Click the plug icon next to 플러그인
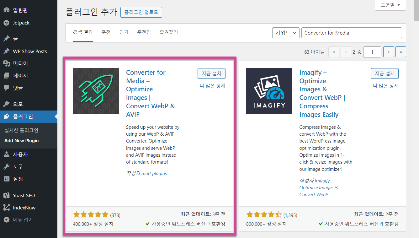 (x=7, y=116)
